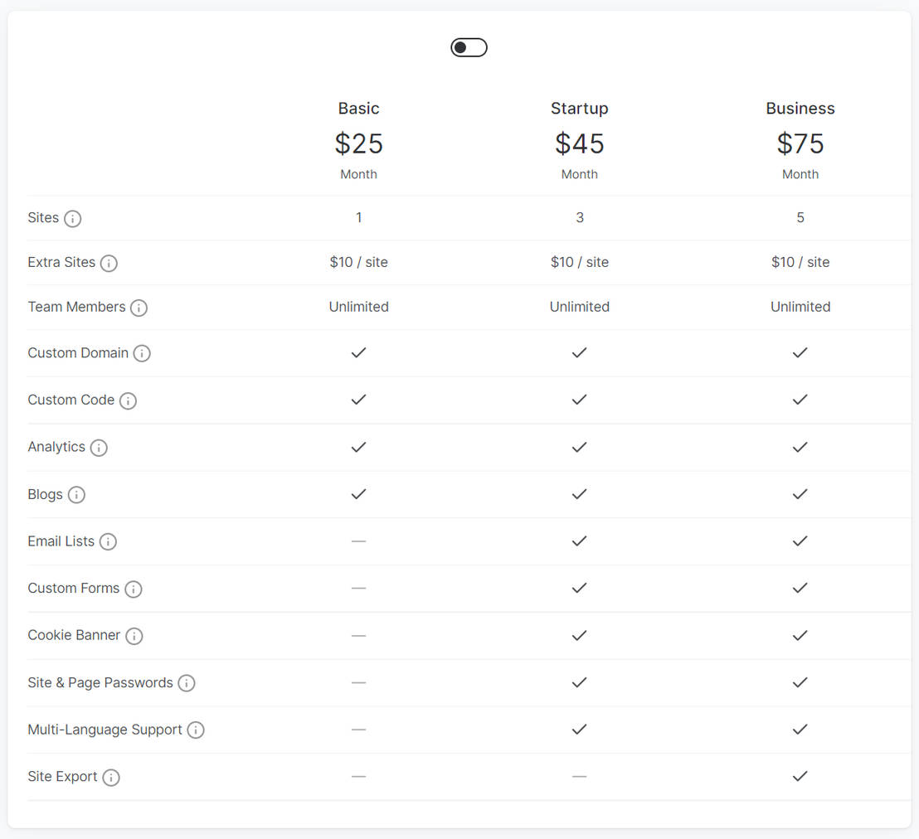Click the Analytics row label

[56, 447]
